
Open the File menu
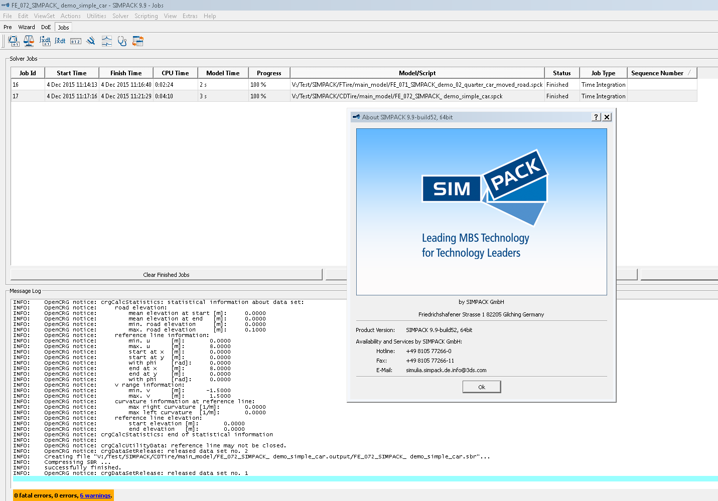(x=8, y=16)
